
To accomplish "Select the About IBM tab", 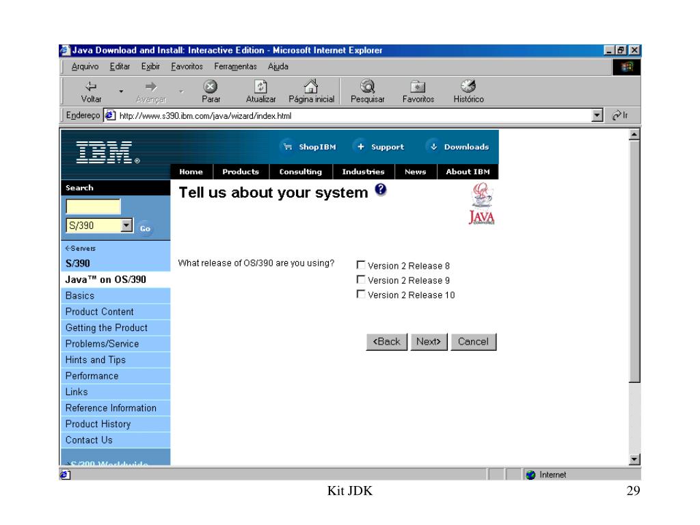I will [x=468, y=172].
